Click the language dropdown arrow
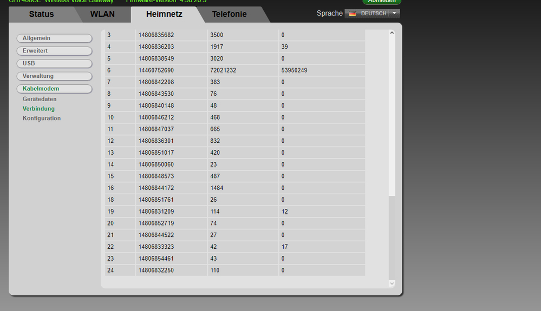The width and height of the screenshot is (541, 311). 394,14
